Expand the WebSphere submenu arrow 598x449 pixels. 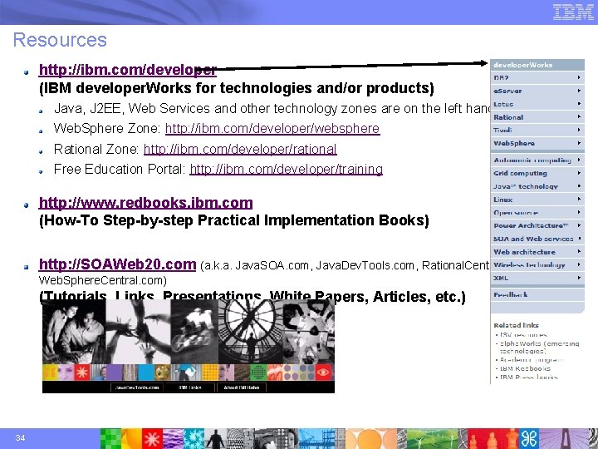[x=579, y=143]
